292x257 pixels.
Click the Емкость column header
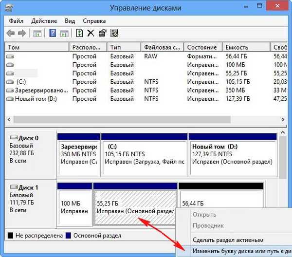point(244,47)
